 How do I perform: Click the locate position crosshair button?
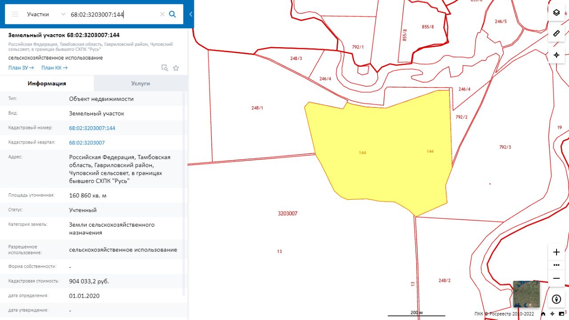pos(556,55)
